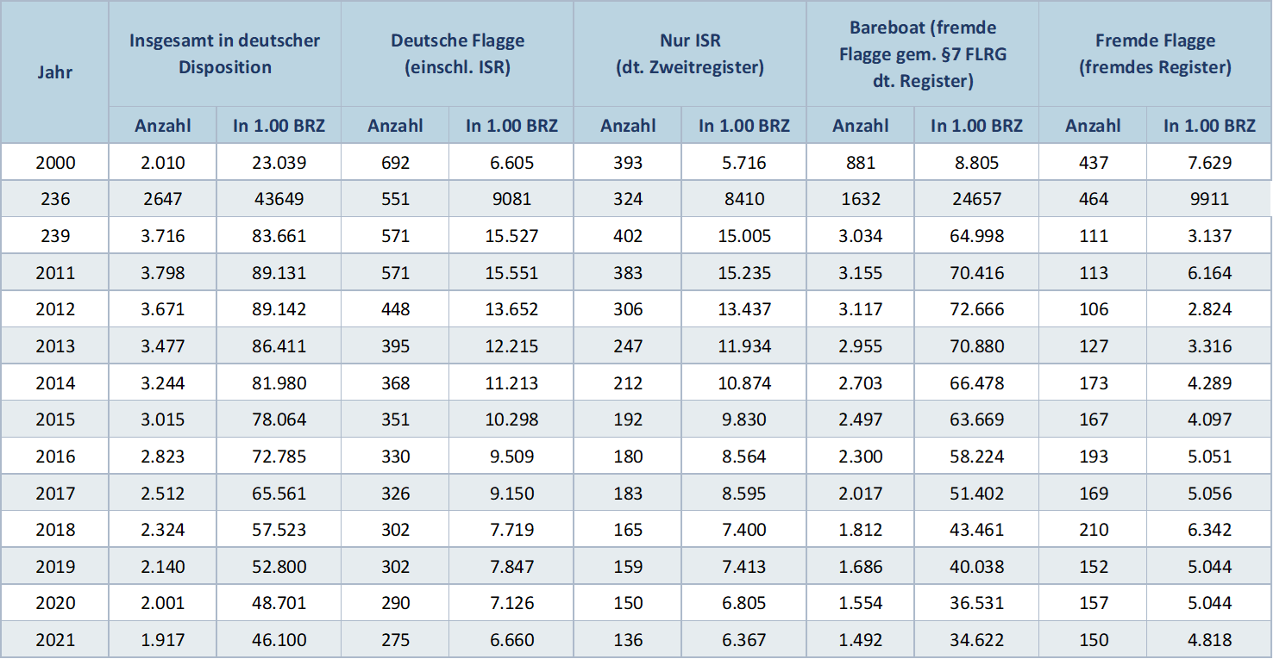Click the year cell "2011"

click(55, 273)
